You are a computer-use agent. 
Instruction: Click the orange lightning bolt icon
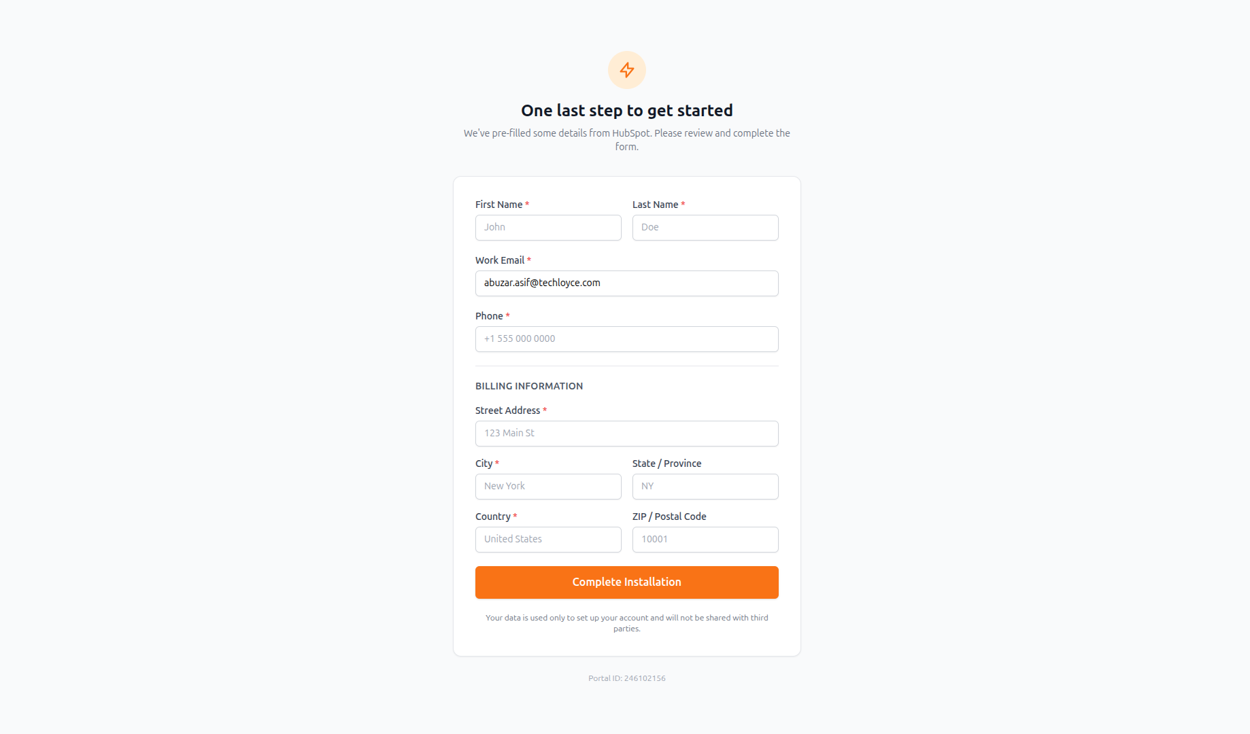[x=626, y=70]
